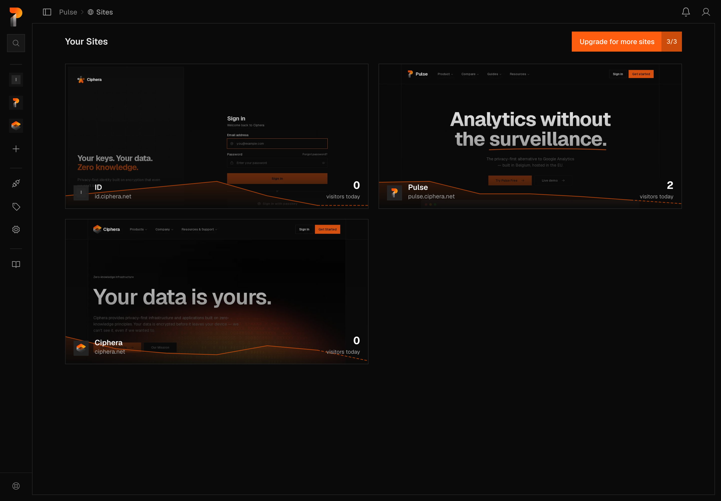Open the tag icon in sidebar
The width and height of the screenshot is (721, 501).
click(x=16, y=207)
